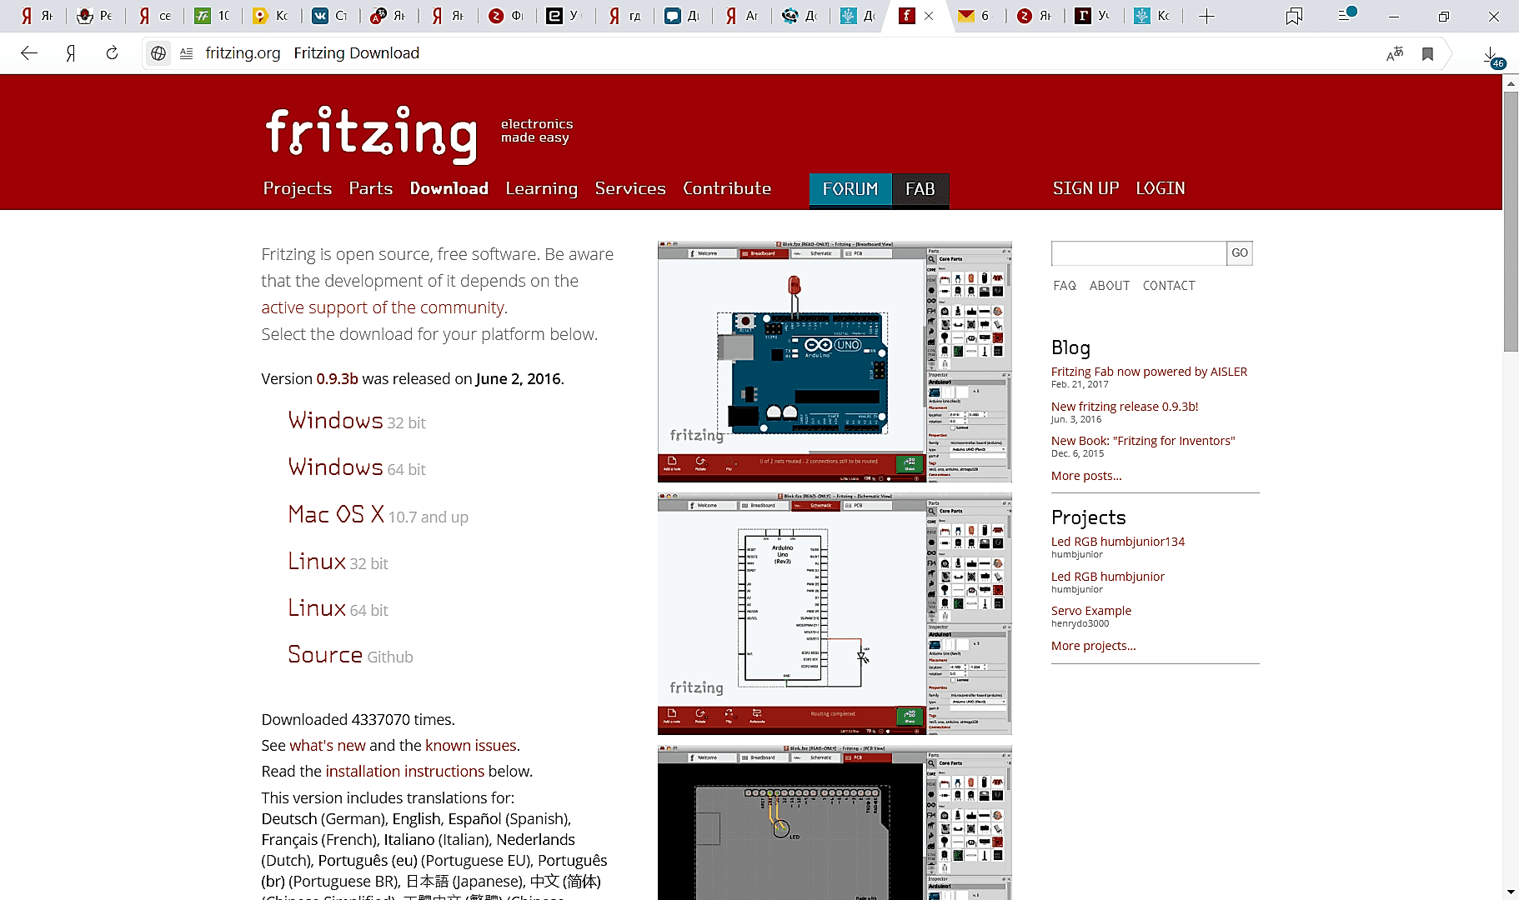Open the FAB tab
The image size is (1519, 900).
click(920, 189)
